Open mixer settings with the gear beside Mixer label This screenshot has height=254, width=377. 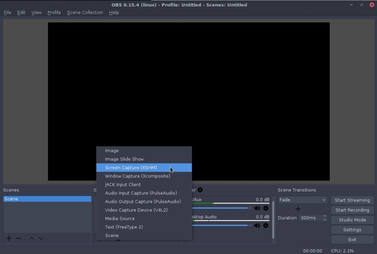tap(200, 190)
